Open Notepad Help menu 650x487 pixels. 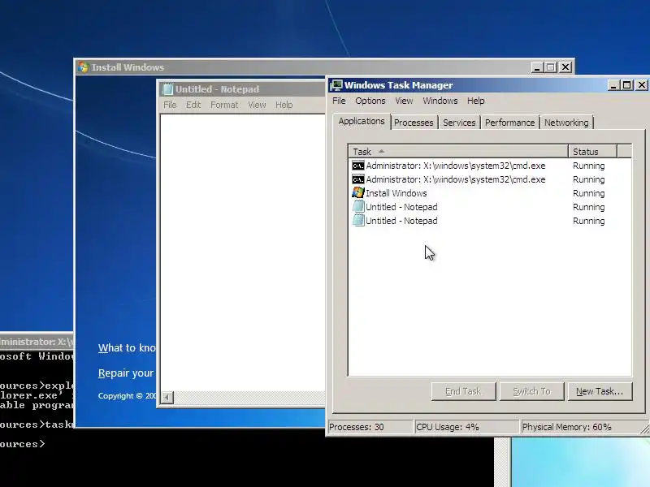click(x=284, y=105)
